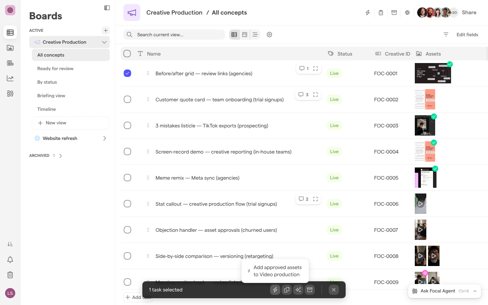
Task: Check the Objection handler row checkbox
Action: [x=127, y=230]
